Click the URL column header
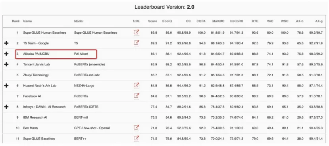The image size is (329, 146). (137, 21)
